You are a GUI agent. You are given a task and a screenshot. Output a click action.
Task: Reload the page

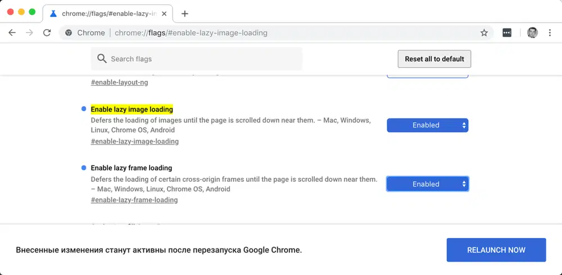tap(47, 33)
